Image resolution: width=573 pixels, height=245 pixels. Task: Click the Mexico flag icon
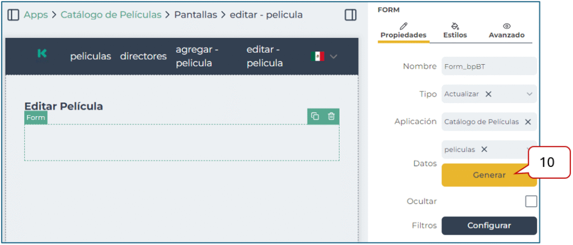click(317, 56)
